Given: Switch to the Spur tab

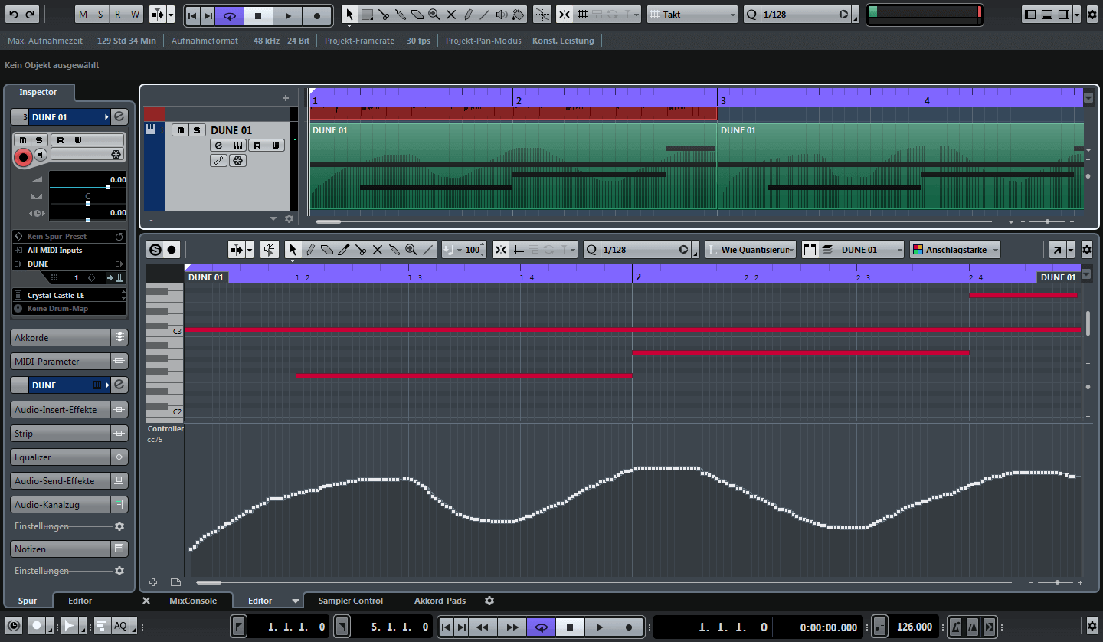Looking at the screenshot, I should (28, 601).
